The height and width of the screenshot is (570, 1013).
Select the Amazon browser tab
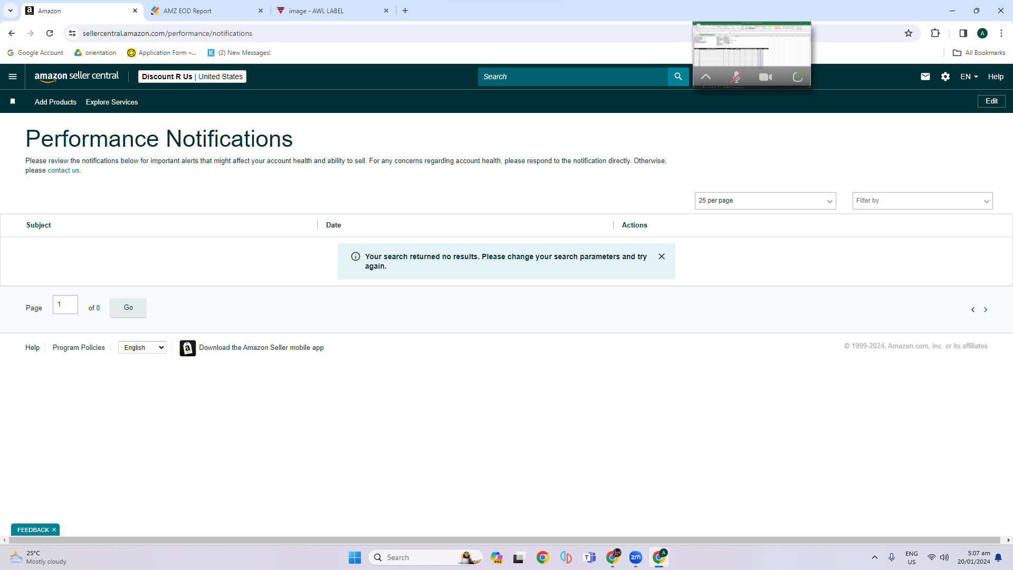click(x=82, y=11)
